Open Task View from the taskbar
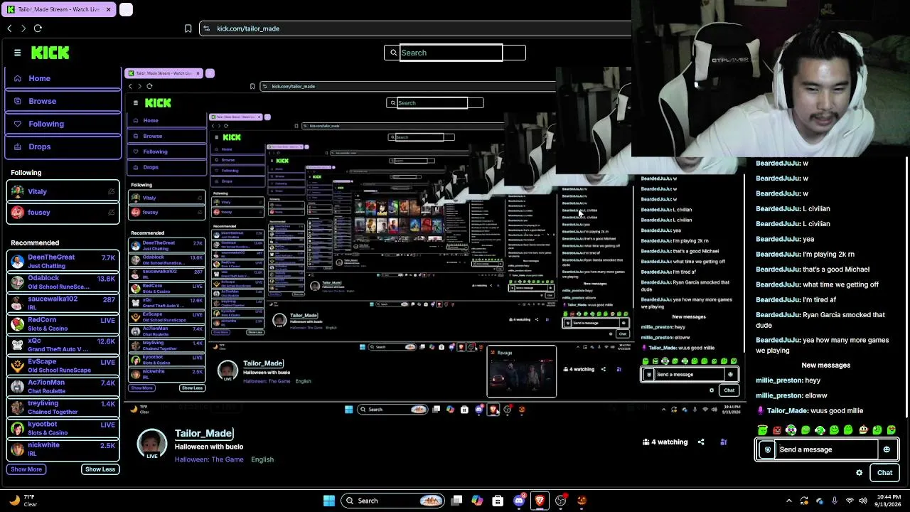This screenshot has width=910, height=512. pos(457,501)
